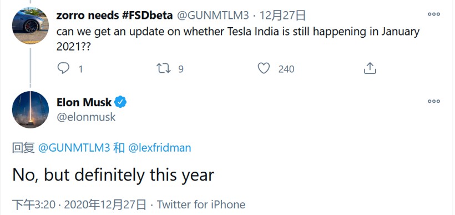Open @lexfridman mention in reply line
Image resolution: width=455 pixels, height=215 pixels.
click(160, 148)
